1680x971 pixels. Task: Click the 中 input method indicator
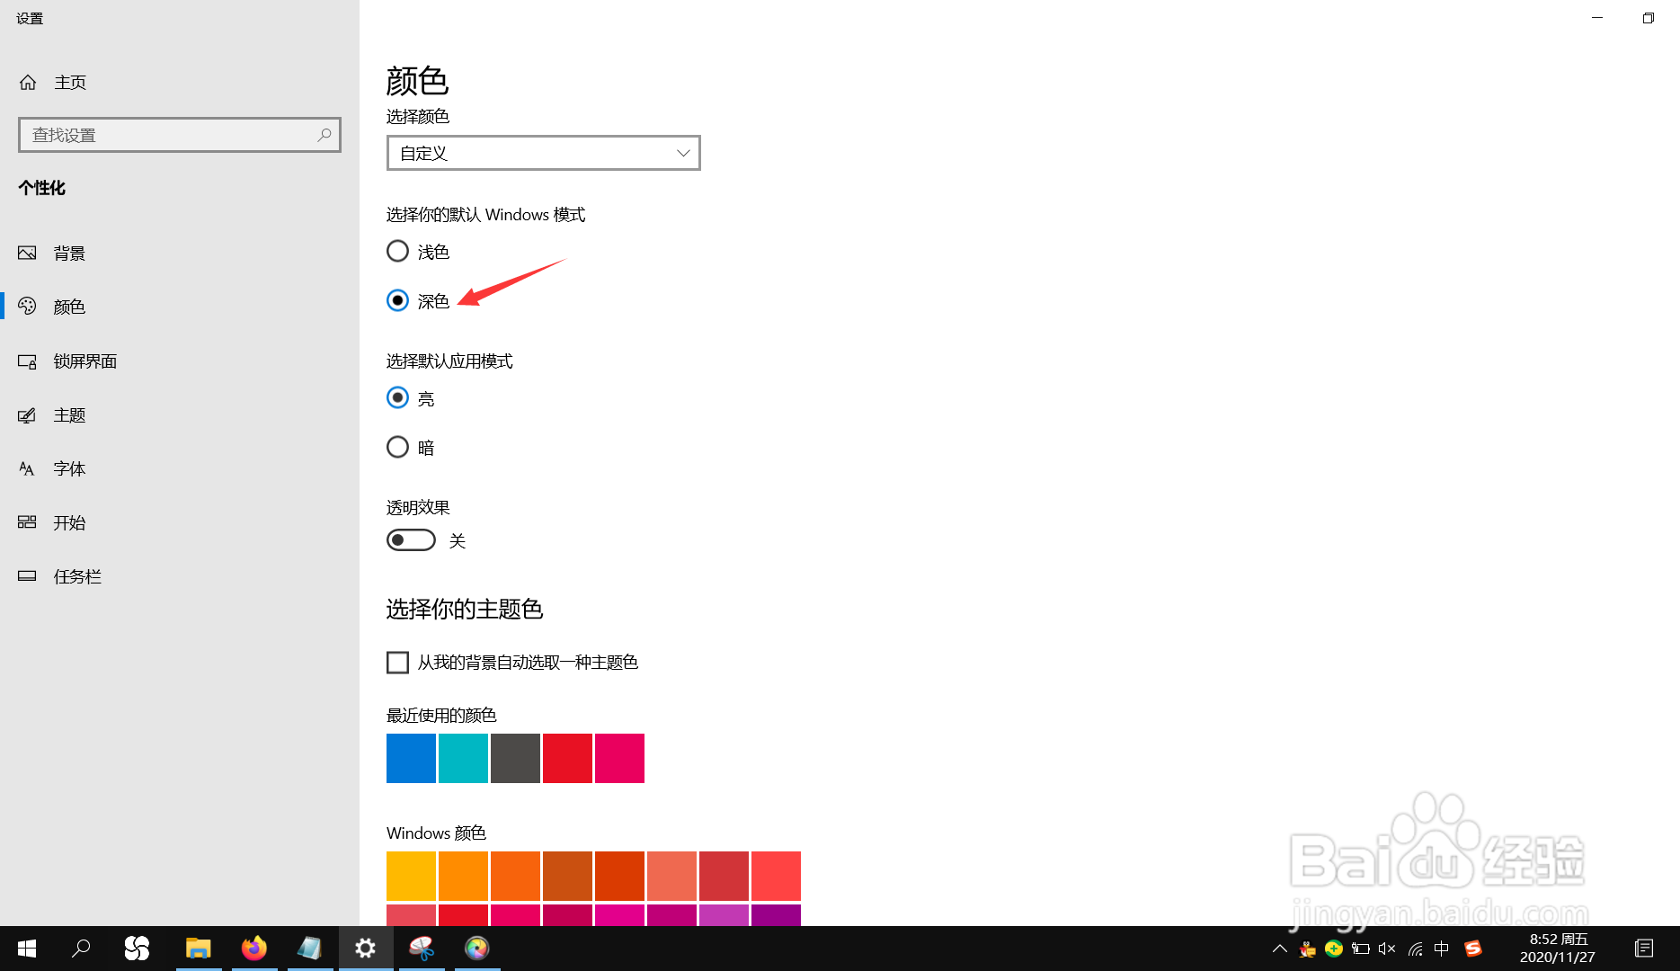point(1442,949)
